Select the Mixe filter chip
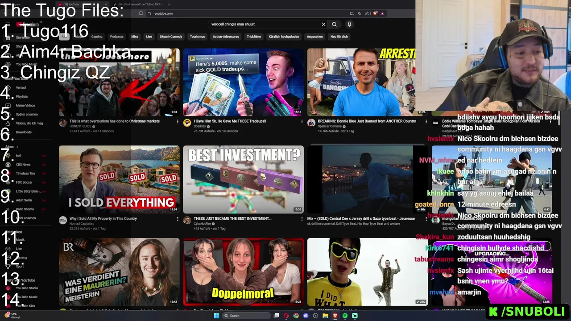571x321 pixels. click(x=135, y=37)
